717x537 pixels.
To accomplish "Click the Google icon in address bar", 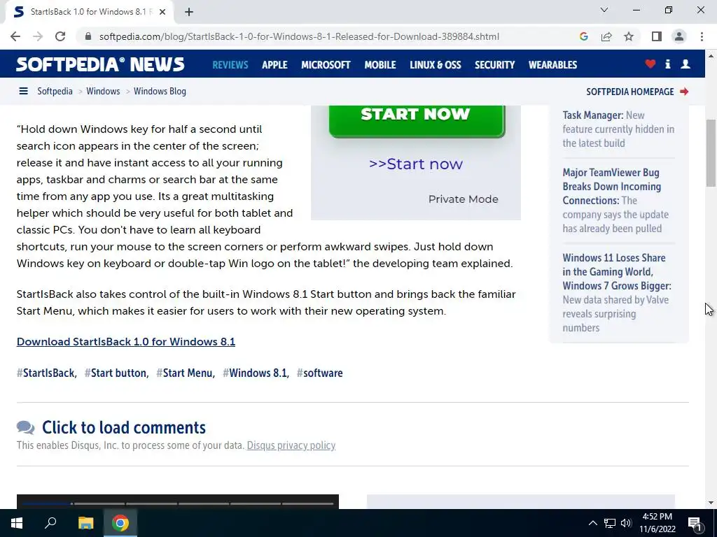I will (583, 36).
